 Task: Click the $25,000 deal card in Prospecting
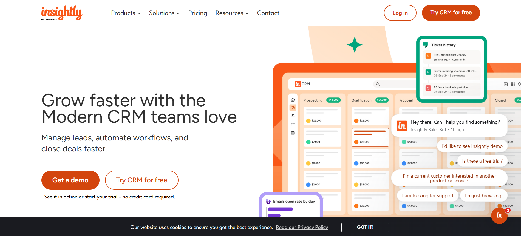(x=322, y=116)
